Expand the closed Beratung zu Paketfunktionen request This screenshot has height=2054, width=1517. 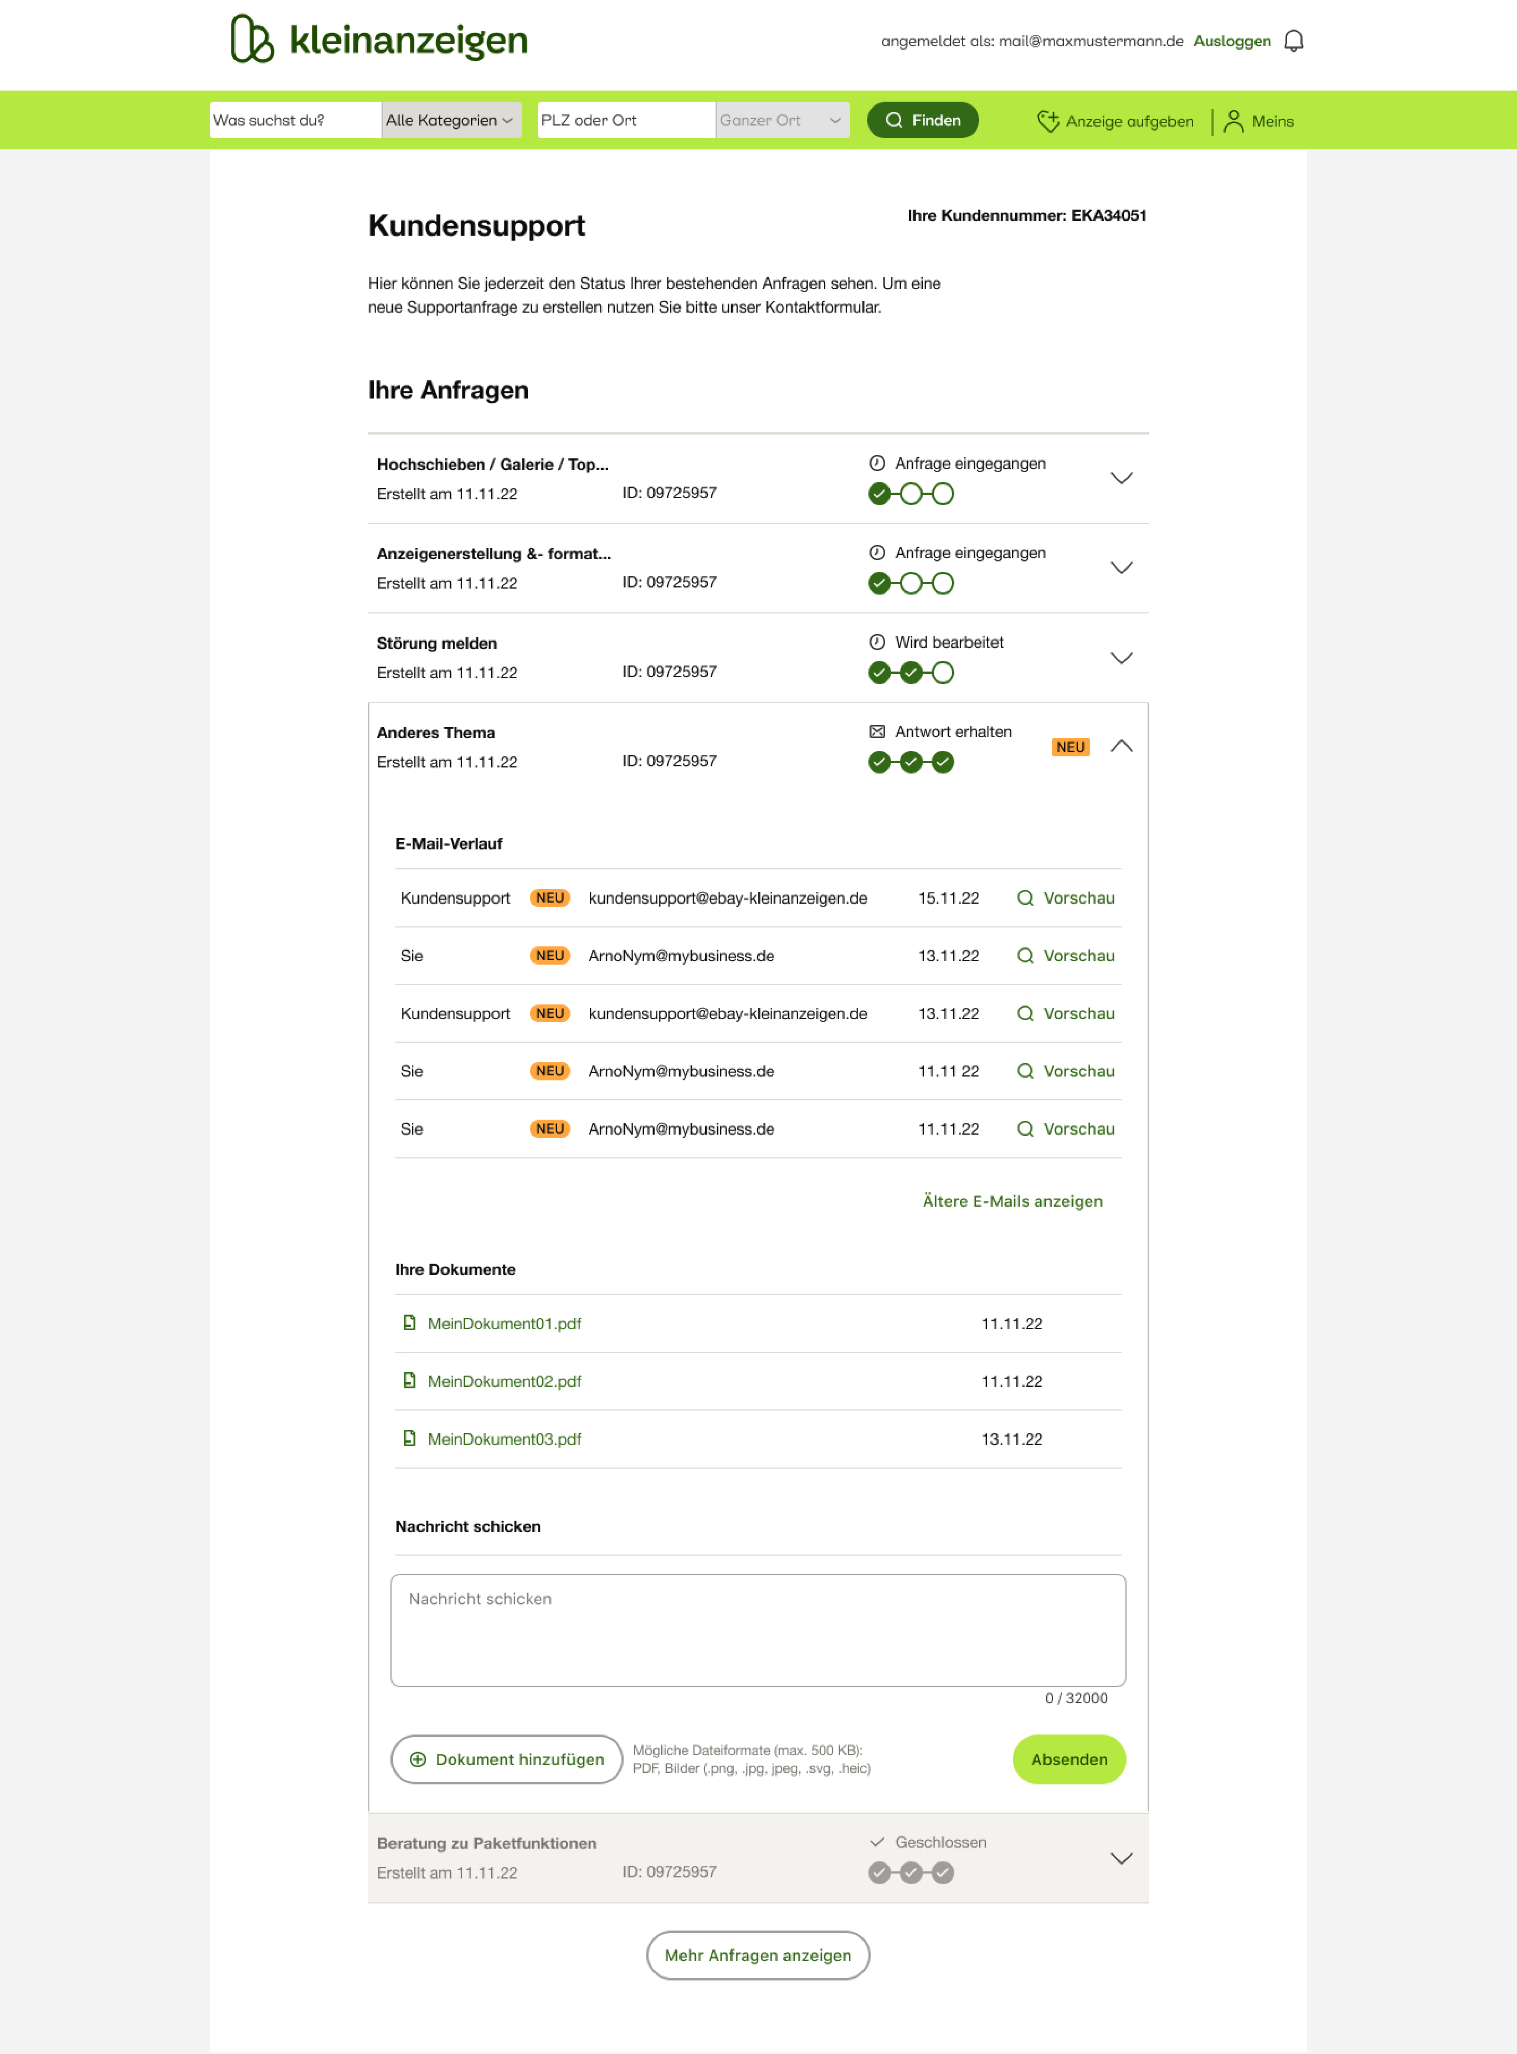(x=1121, y=1858)
